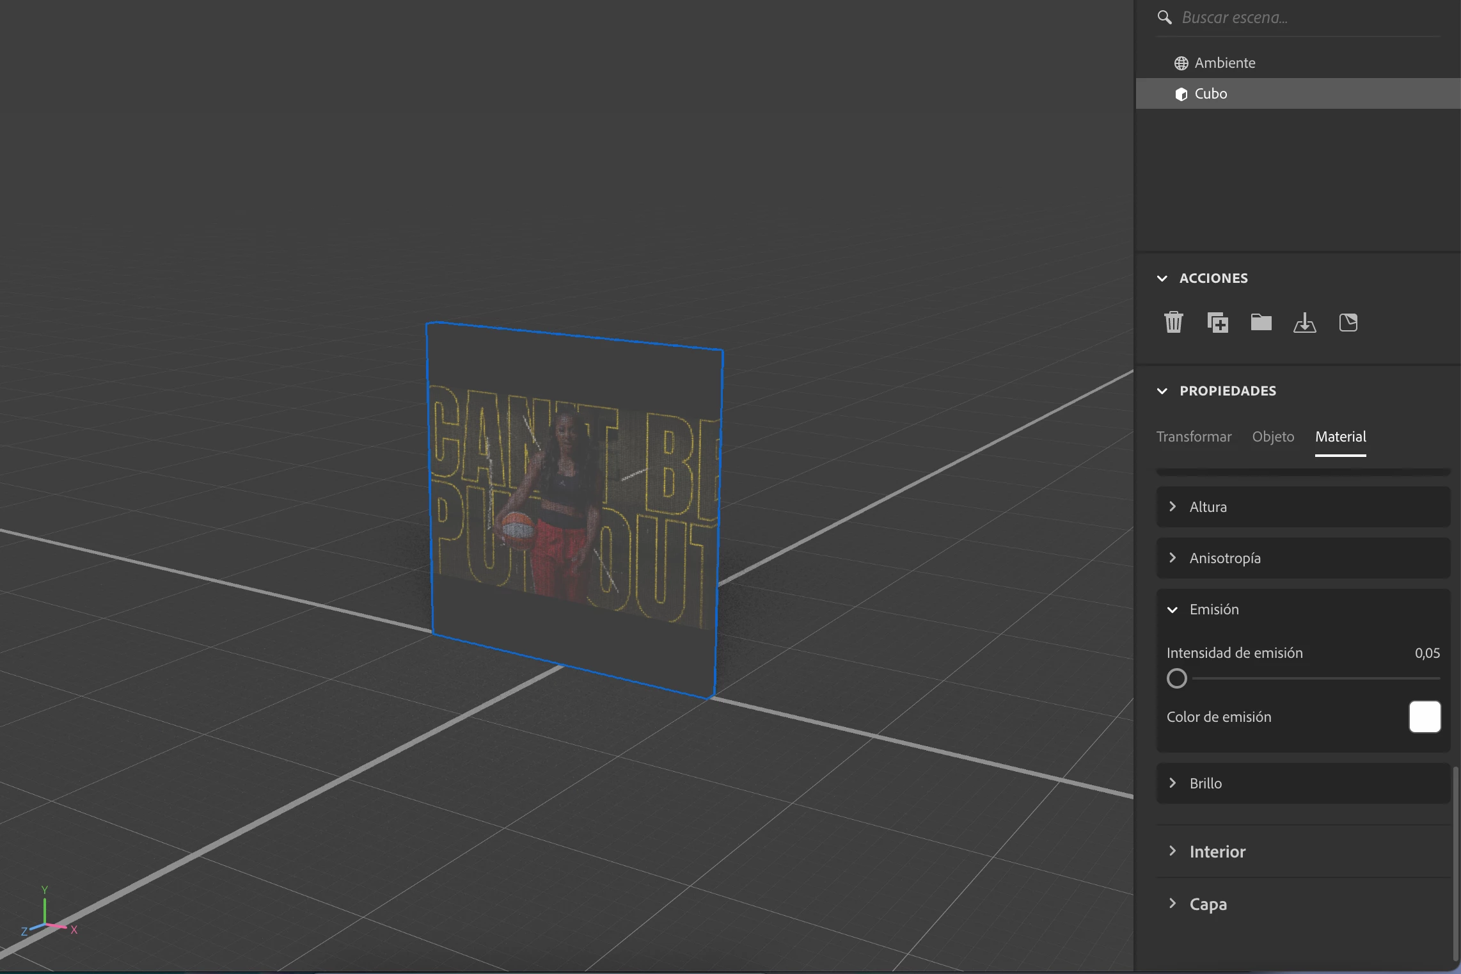Switch to the Transformar tab
The height and width of the screenshot is (974, 1461).
(x=1194, y=436)
